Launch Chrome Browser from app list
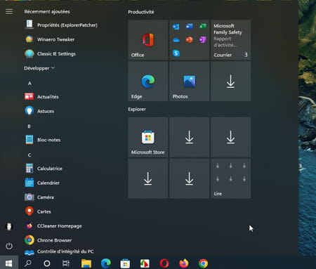 (48, 240)
